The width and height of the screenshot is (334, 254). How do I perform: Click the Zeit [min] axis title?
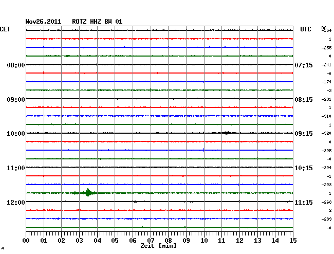(158, 246)
